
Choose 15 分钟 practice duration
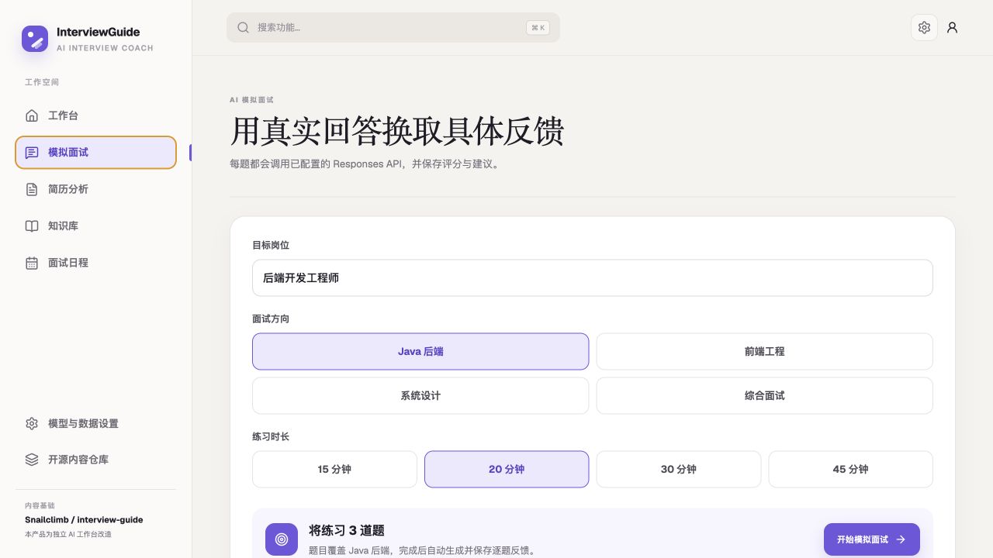[334, 469]
